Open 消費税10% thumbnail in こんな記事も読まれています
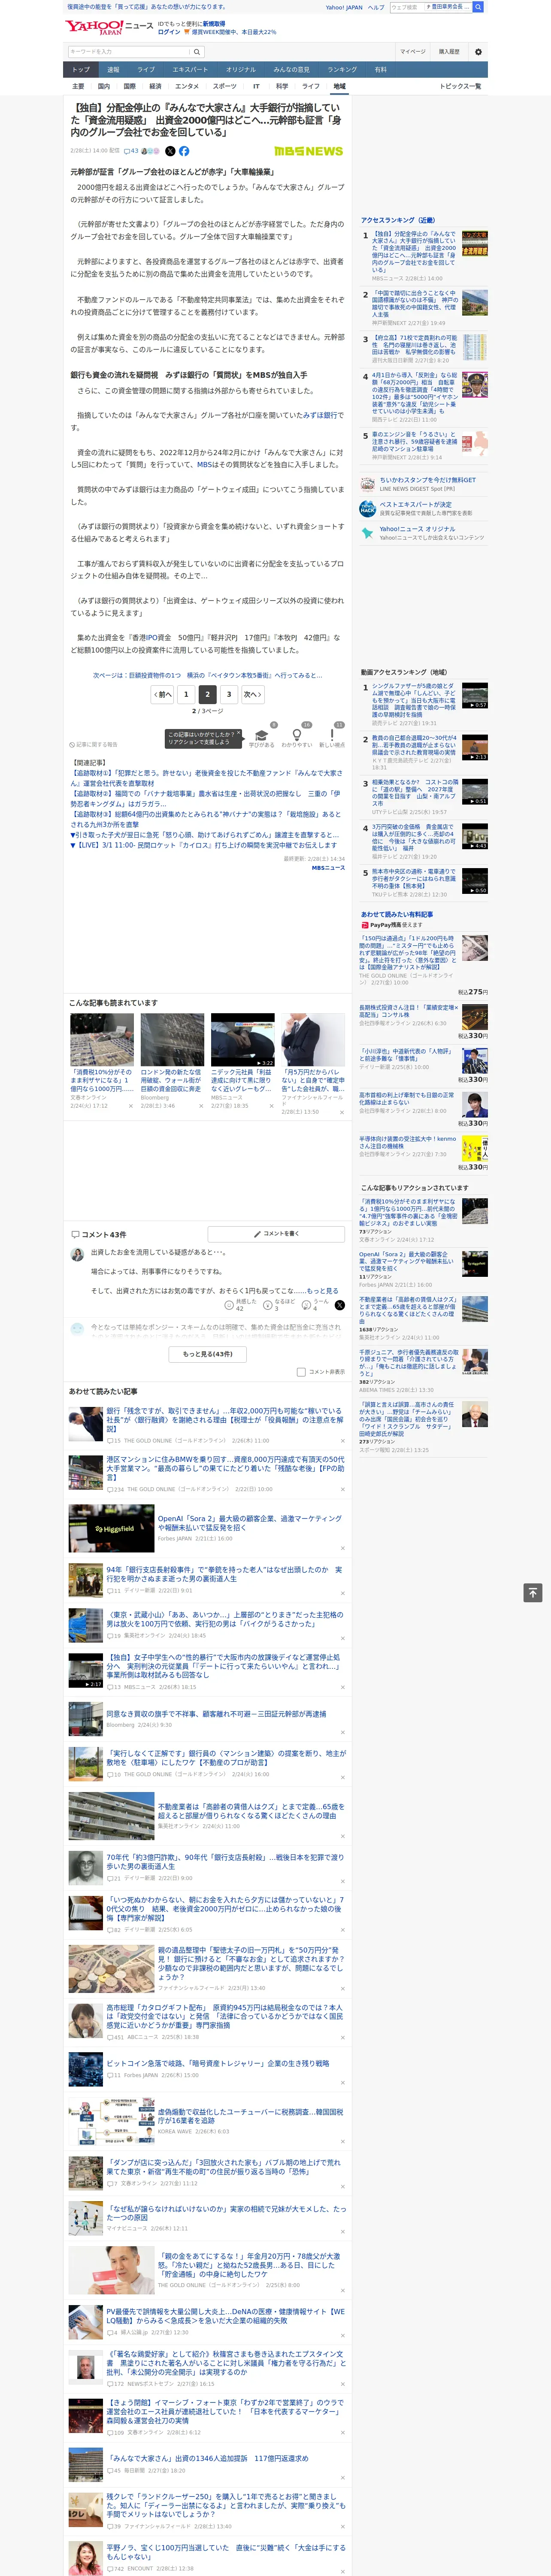The height and width of the screenshot is (2576, 551). 102,1040
